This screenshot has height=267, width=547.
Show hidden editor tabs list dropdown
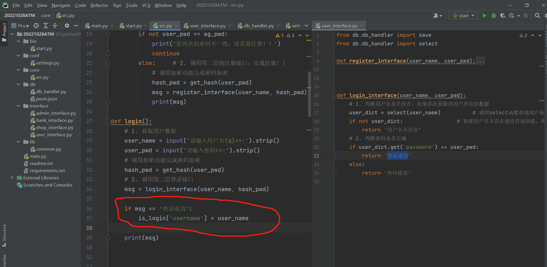(306, 26)
